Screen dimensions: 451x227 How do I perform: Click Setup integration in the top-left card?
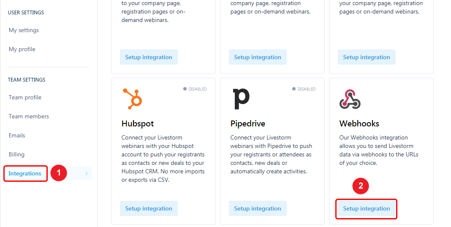[x=149, y=57]
